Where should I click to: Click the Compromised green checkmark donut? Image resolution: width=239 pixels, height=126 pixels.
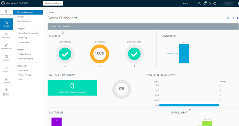coord(65,54)
